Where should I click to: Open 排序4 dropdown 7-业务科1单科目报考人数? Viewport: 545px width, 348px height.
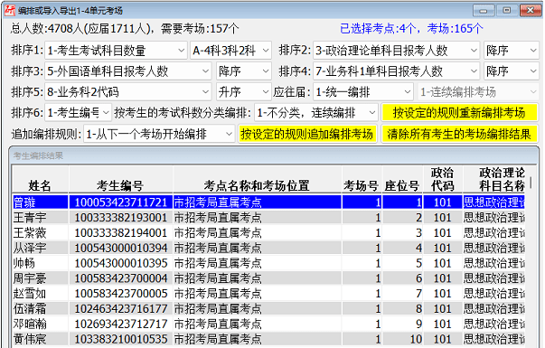click(397, 71)
